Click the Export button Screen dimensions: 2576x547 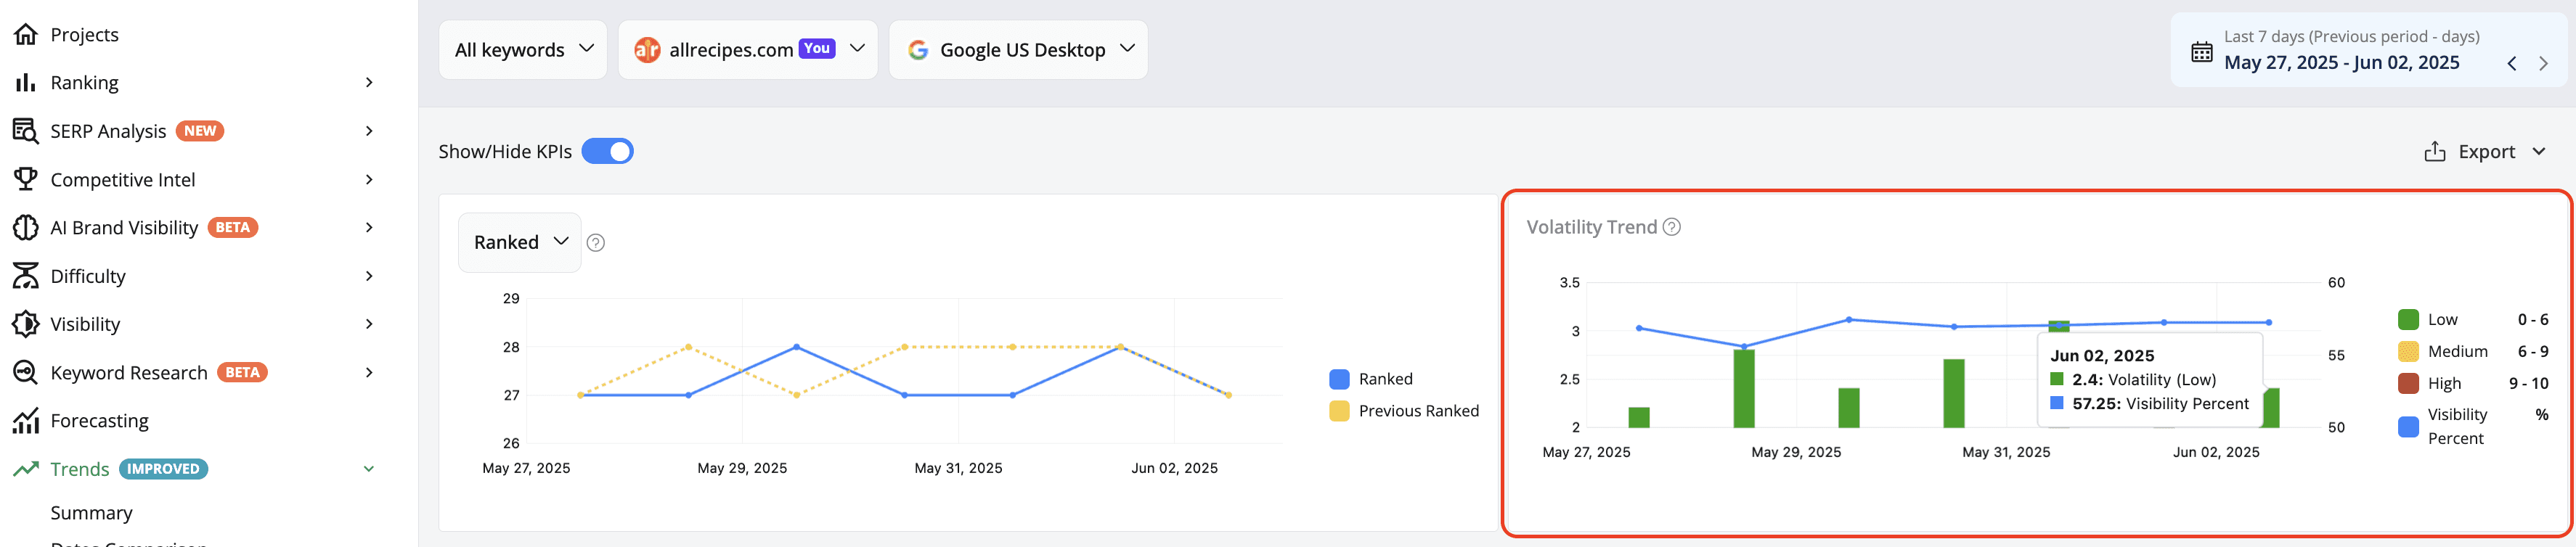coord(2484,152)
